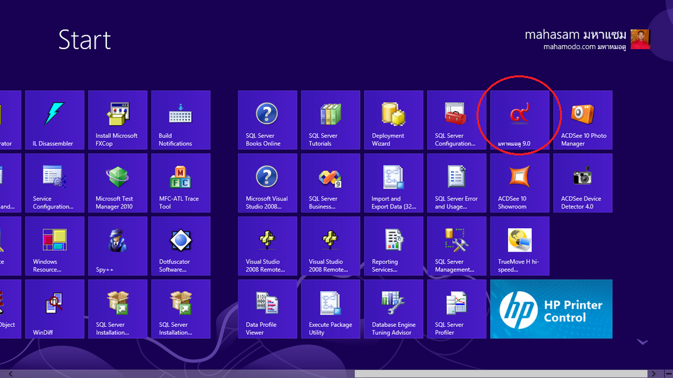The width and height of the screenshot is (673, 378).
Task: Open the Deployment Wizard tile
Action: [394, 120]
